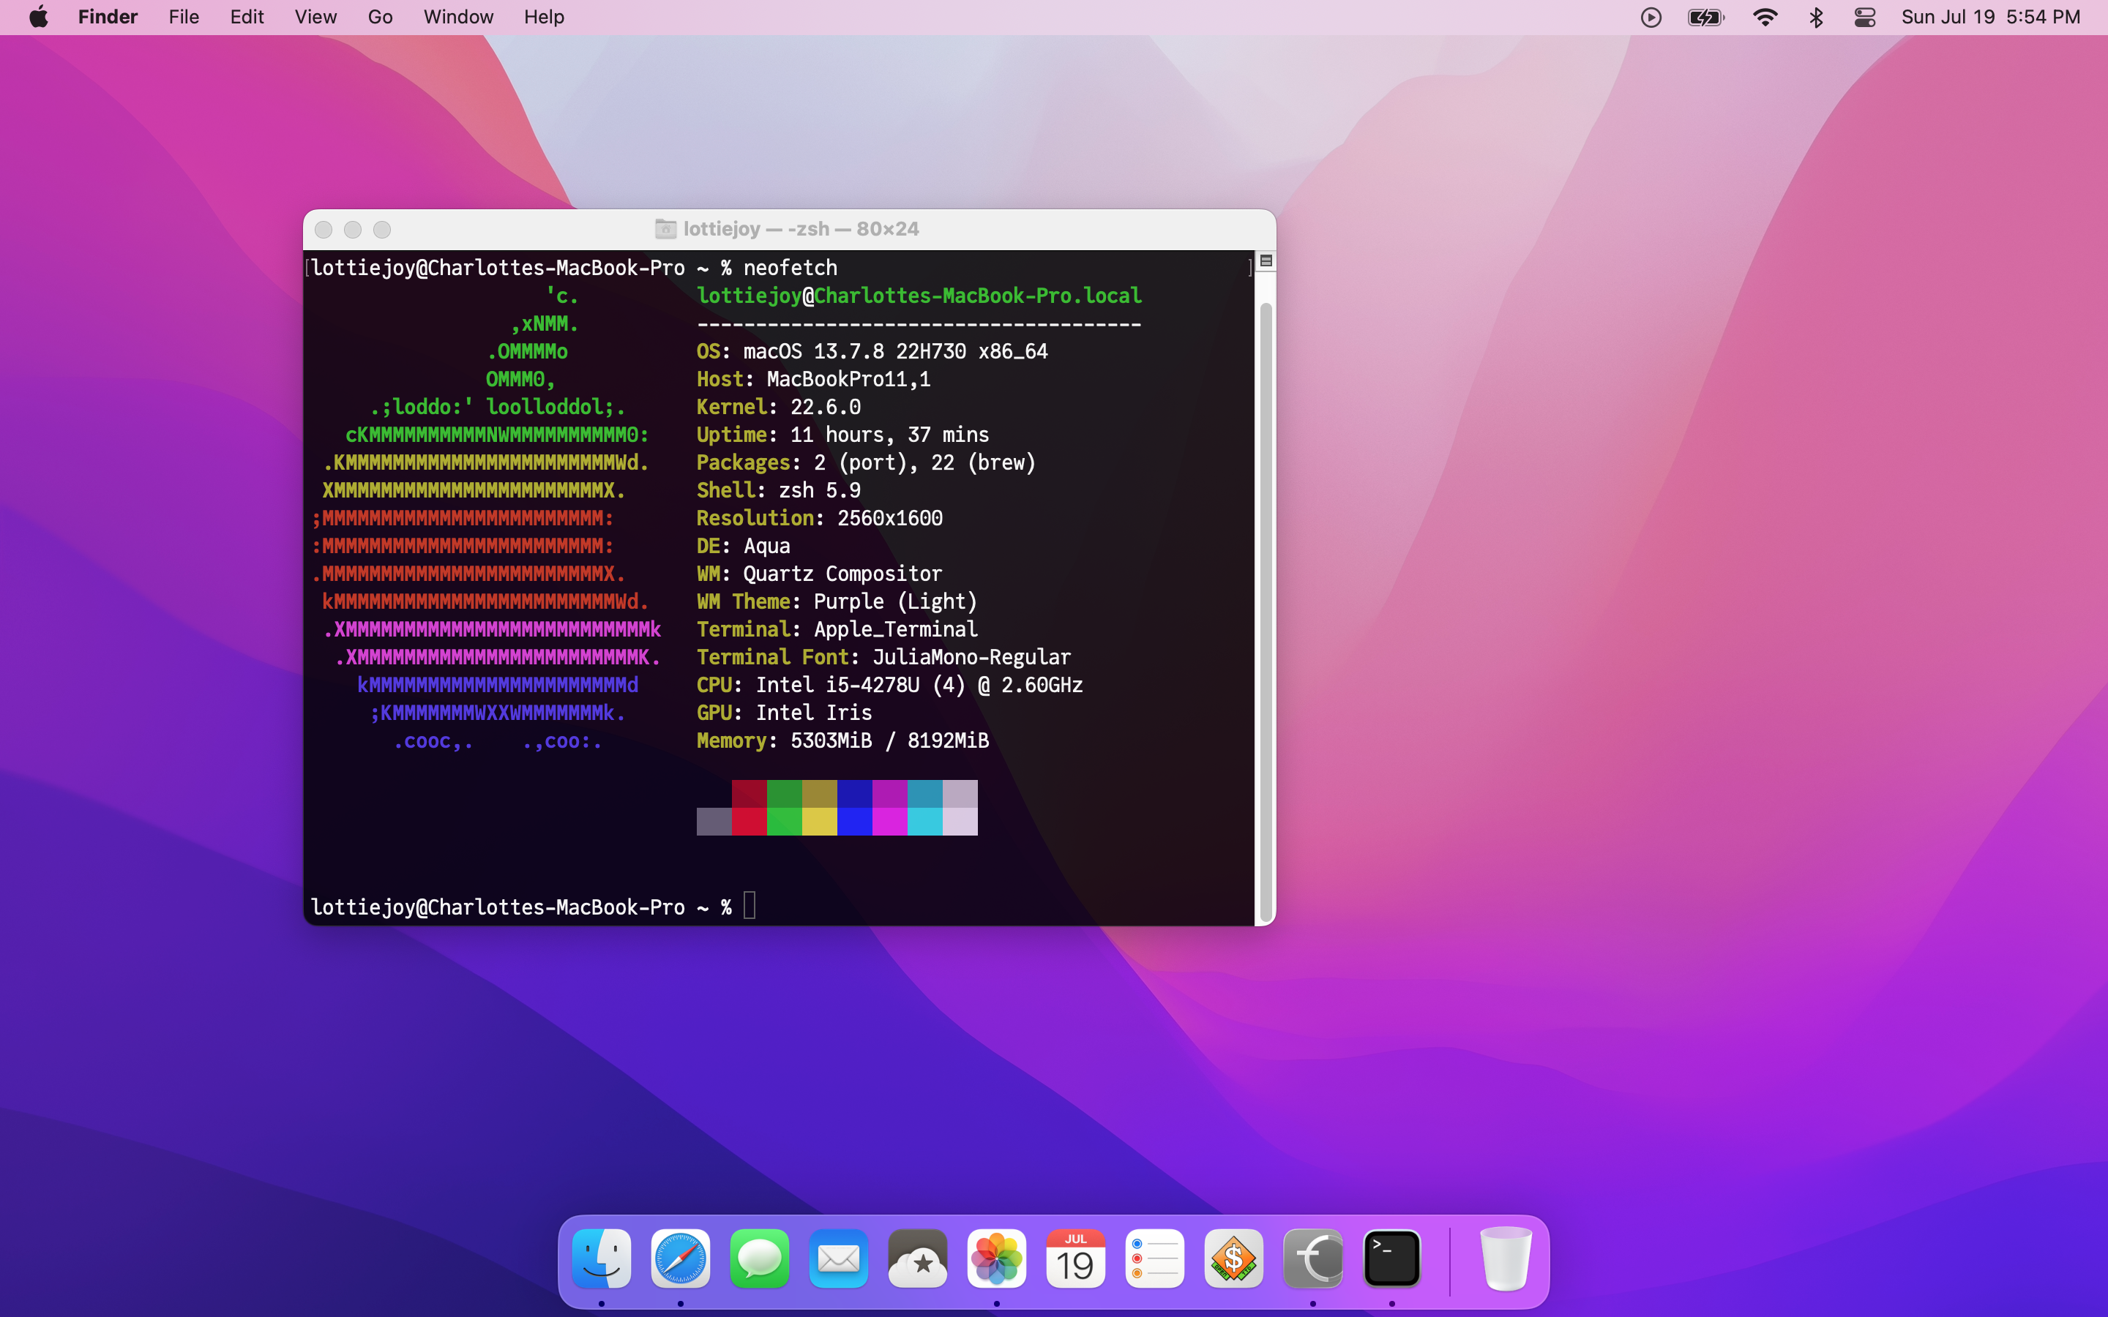Click the date and time in menu bar

1992,17
